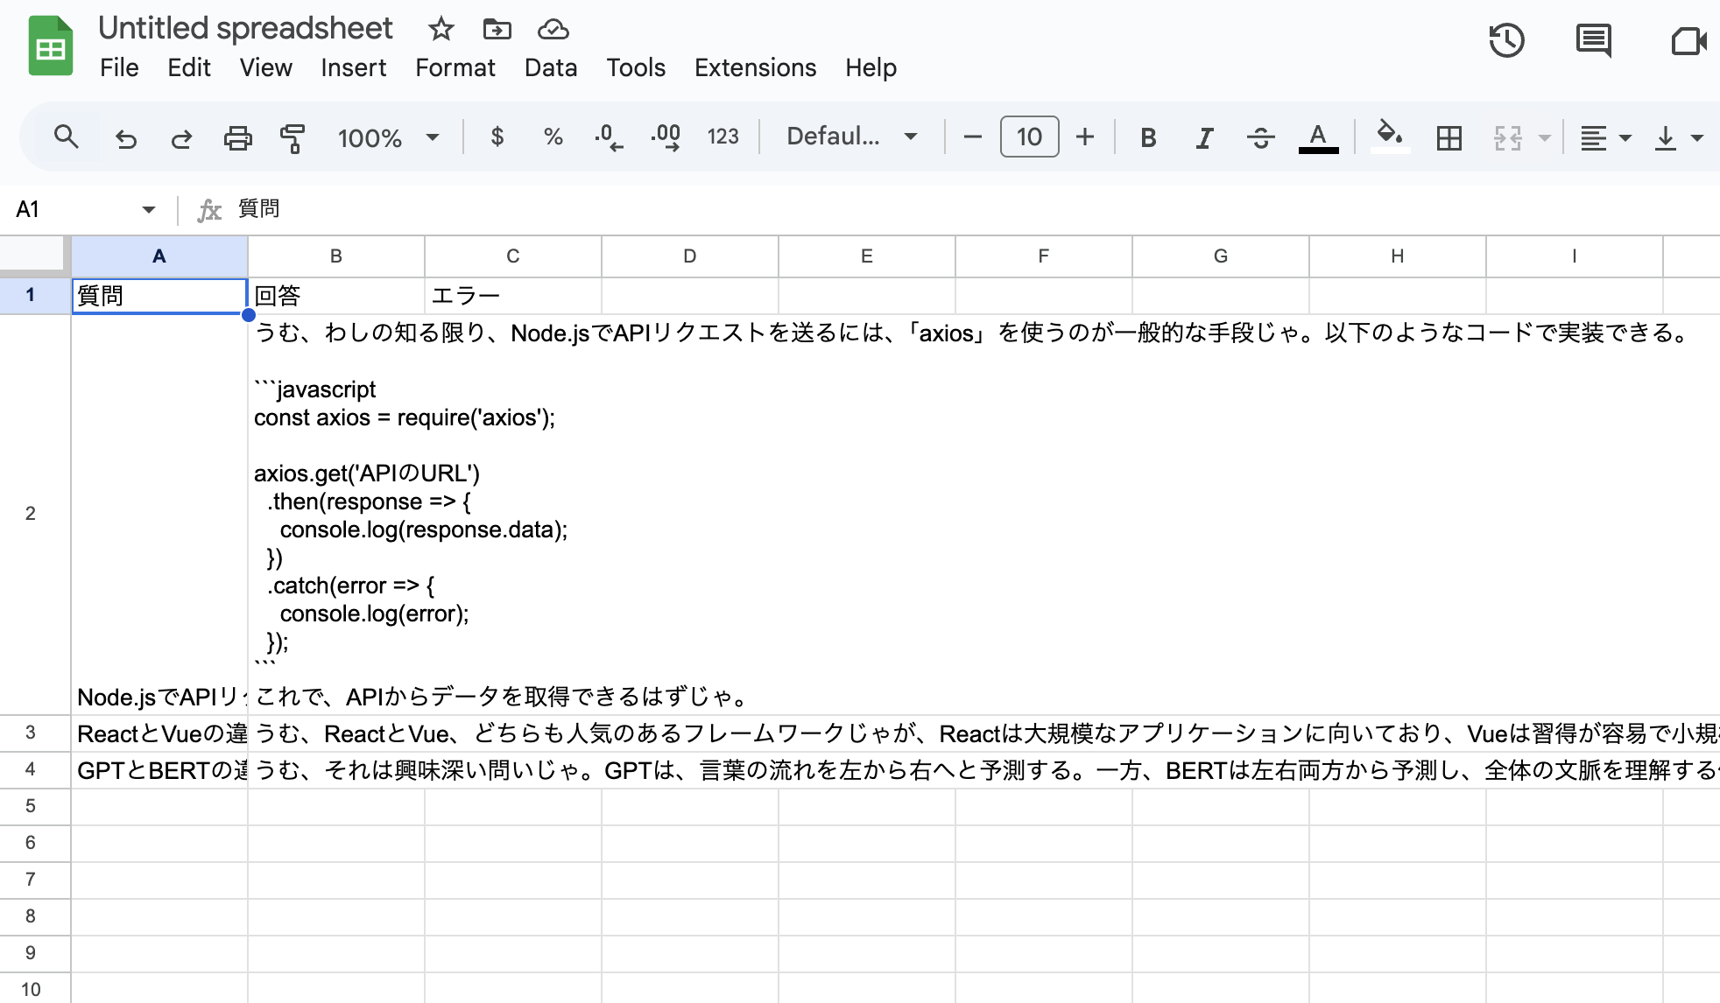1720x1003 pixels.
Task: Open vertical align dropdown
Action: click(x=1678, y=137)
